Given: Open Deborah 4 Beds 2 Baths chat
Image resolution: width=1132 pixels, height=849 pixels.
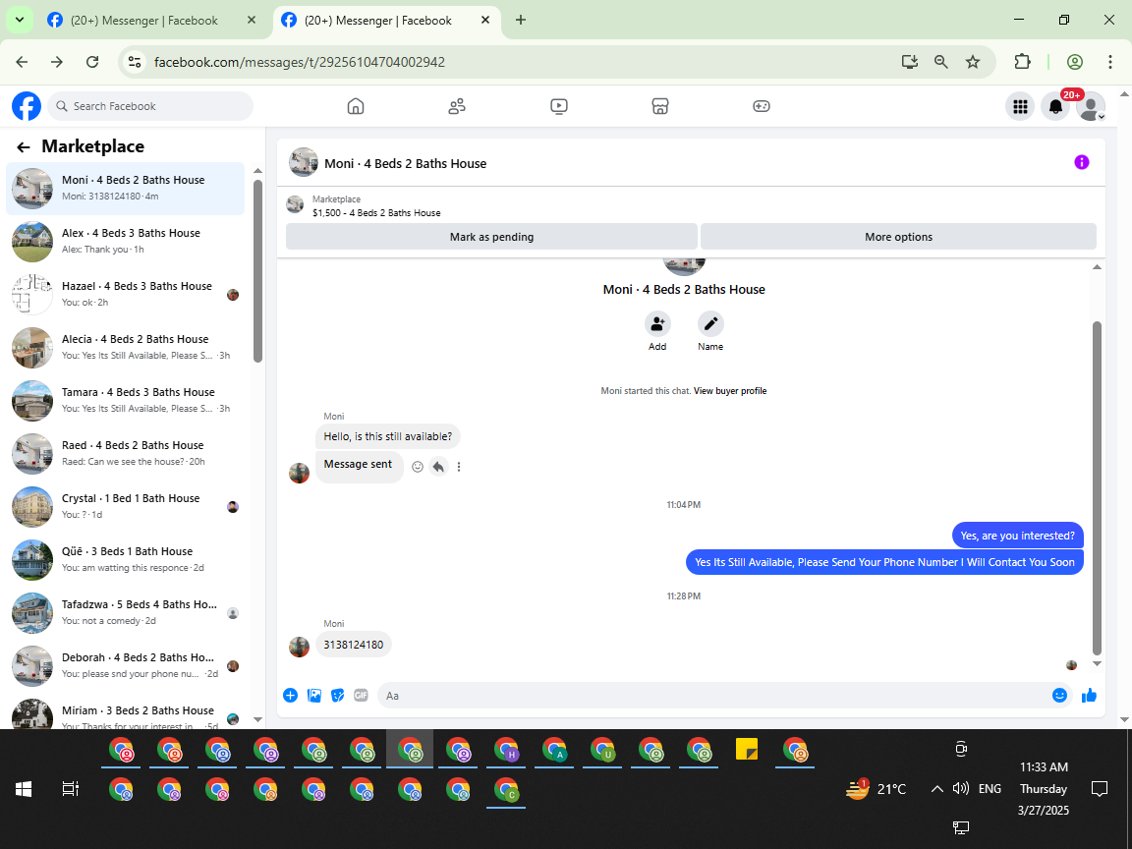Looking at the screenshot, I should tap(126, 665).
